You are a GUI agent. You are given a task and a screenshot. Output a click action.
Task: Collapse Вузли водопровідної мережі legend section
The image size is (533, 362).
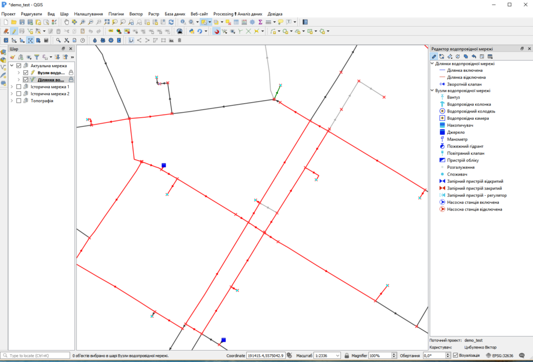click(x=433, y=91)
